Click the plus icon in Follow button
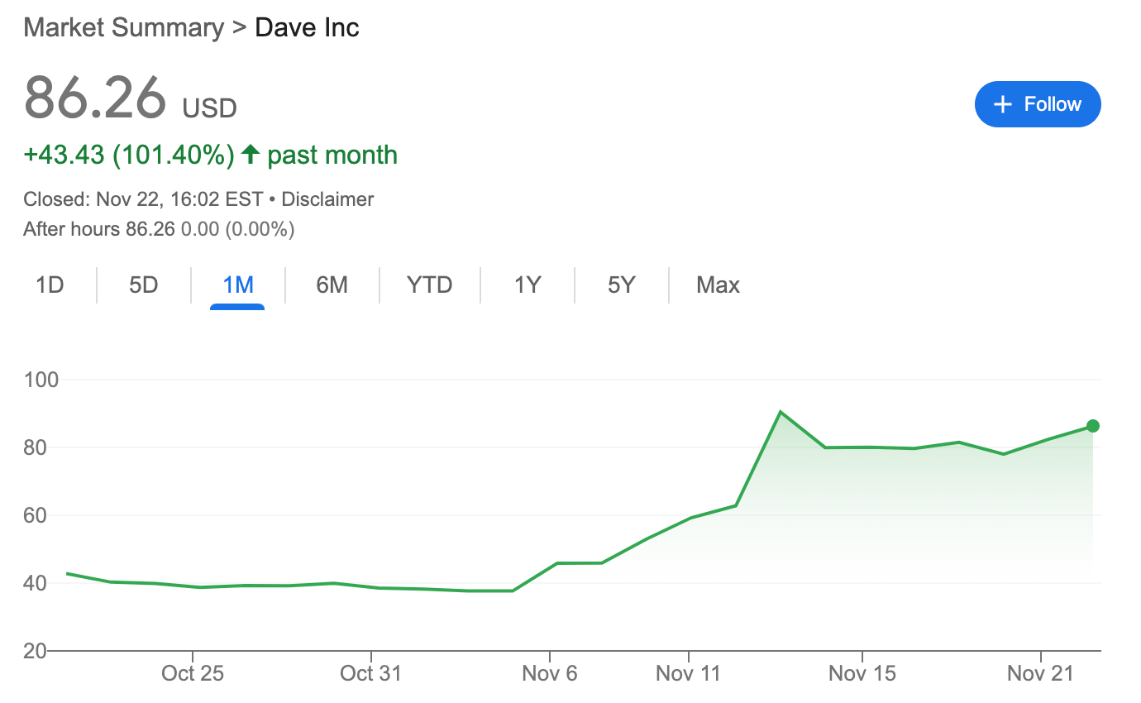The image size is (1141, 703). (1003, 104)
